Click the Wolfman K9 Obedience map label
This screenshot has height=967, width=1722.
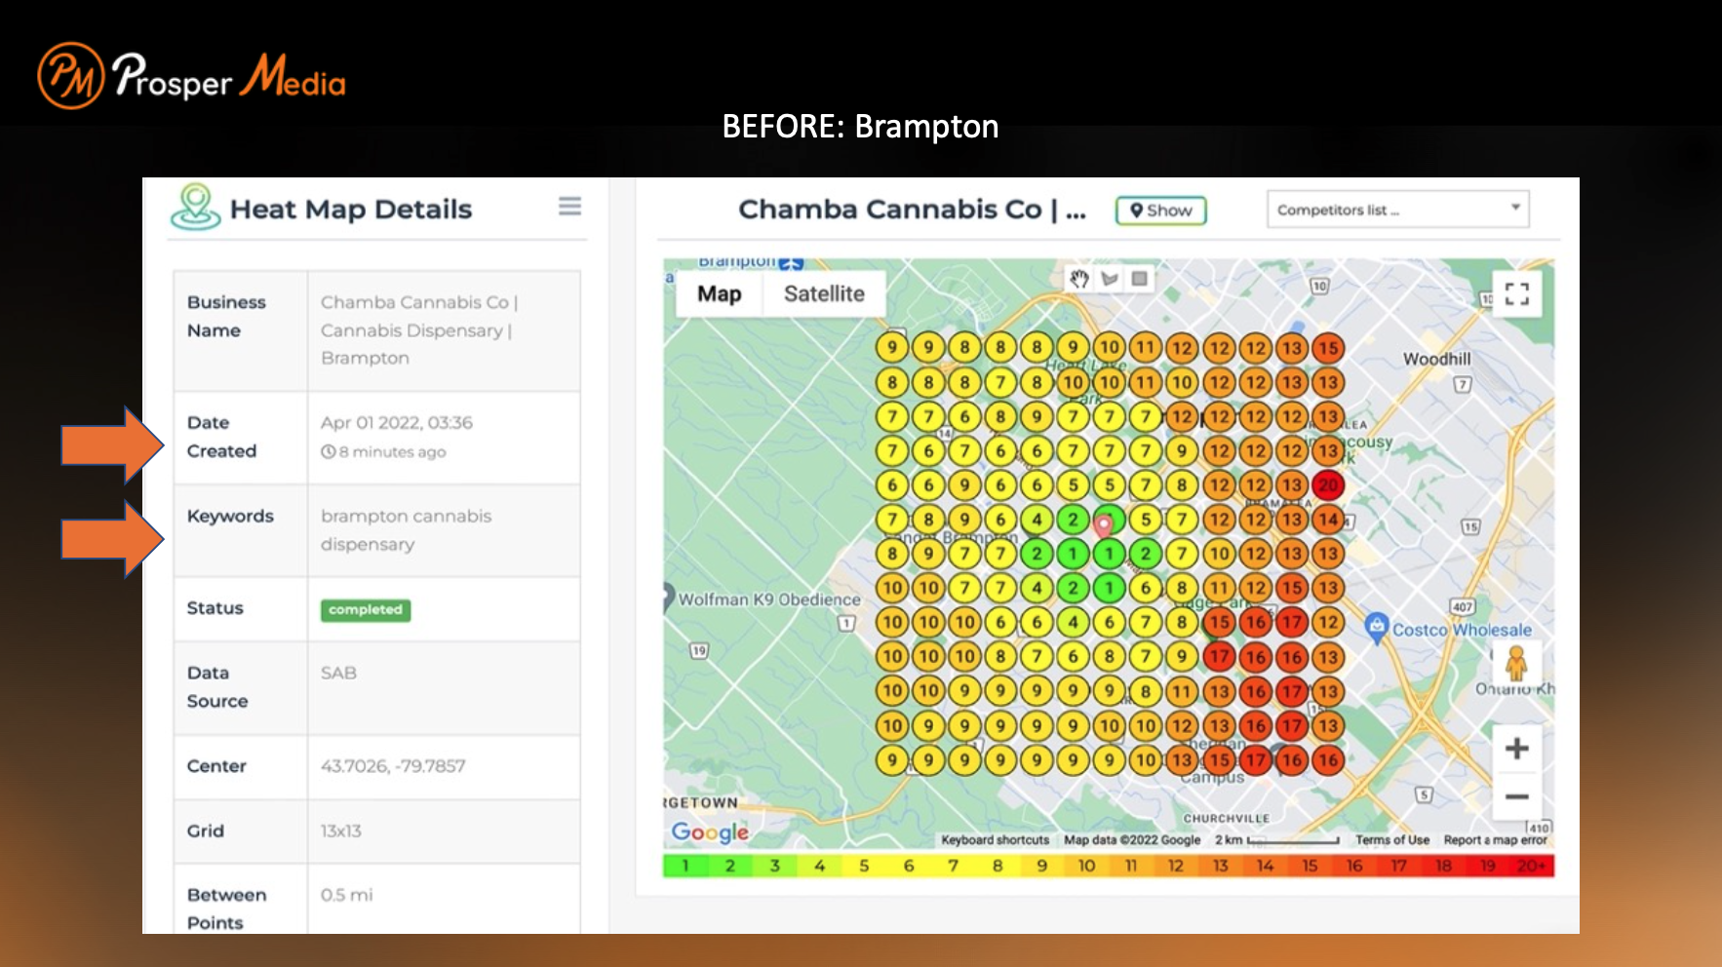(x=769, y=600)
